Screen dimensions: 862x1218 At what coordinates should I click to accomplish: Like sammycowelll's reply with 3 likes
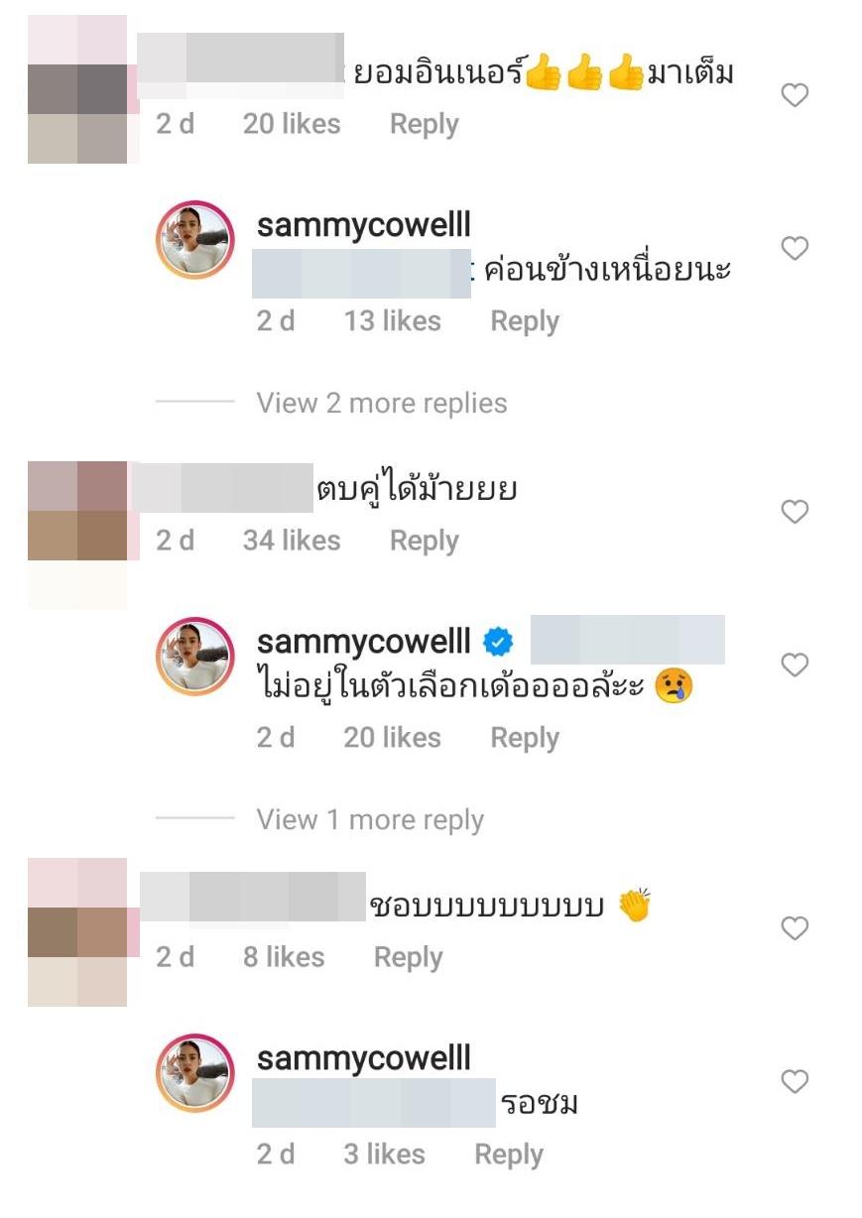tap(795, 1081)
